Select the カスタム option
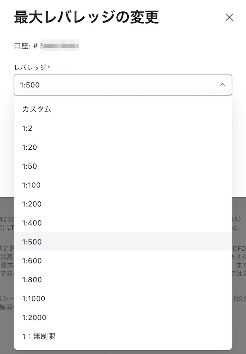The height and width of the screenshot is (354, 246). (36, 109)
